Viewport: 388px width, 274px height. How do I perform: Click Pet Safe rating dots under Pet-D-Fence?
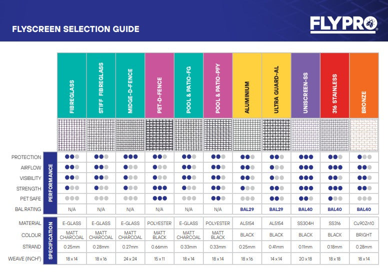click(159, 199)
